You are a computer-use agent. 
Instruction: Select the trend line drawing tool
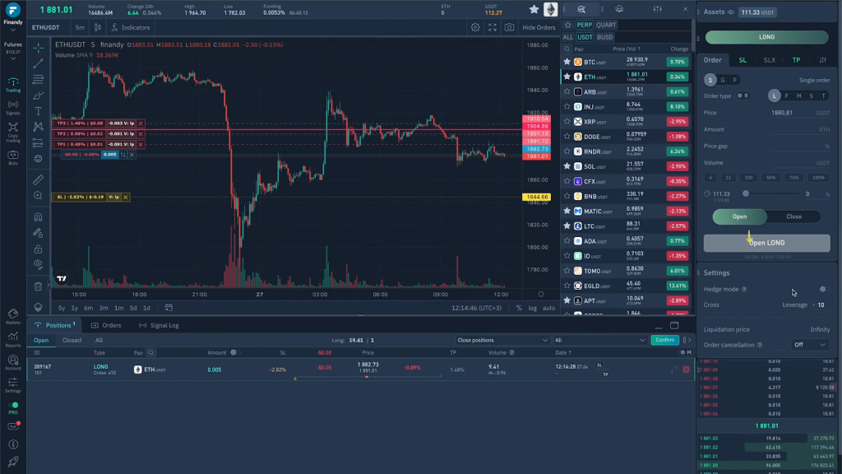pyautogui.click(x=38, y=64)
